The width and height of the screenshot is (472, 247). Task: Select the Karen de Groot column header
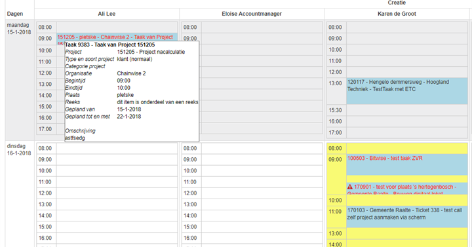397,14
